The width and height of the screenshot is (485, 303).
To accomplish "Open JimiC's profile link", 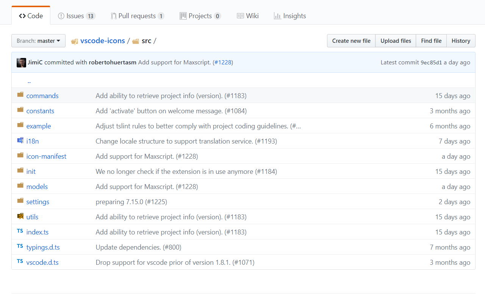I will [x=35, y=62].
